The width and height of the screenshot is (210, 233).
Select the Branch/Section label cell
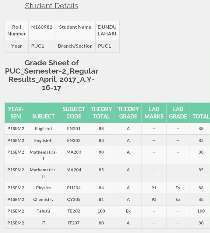pyautogui.click(x=75, y=46)
